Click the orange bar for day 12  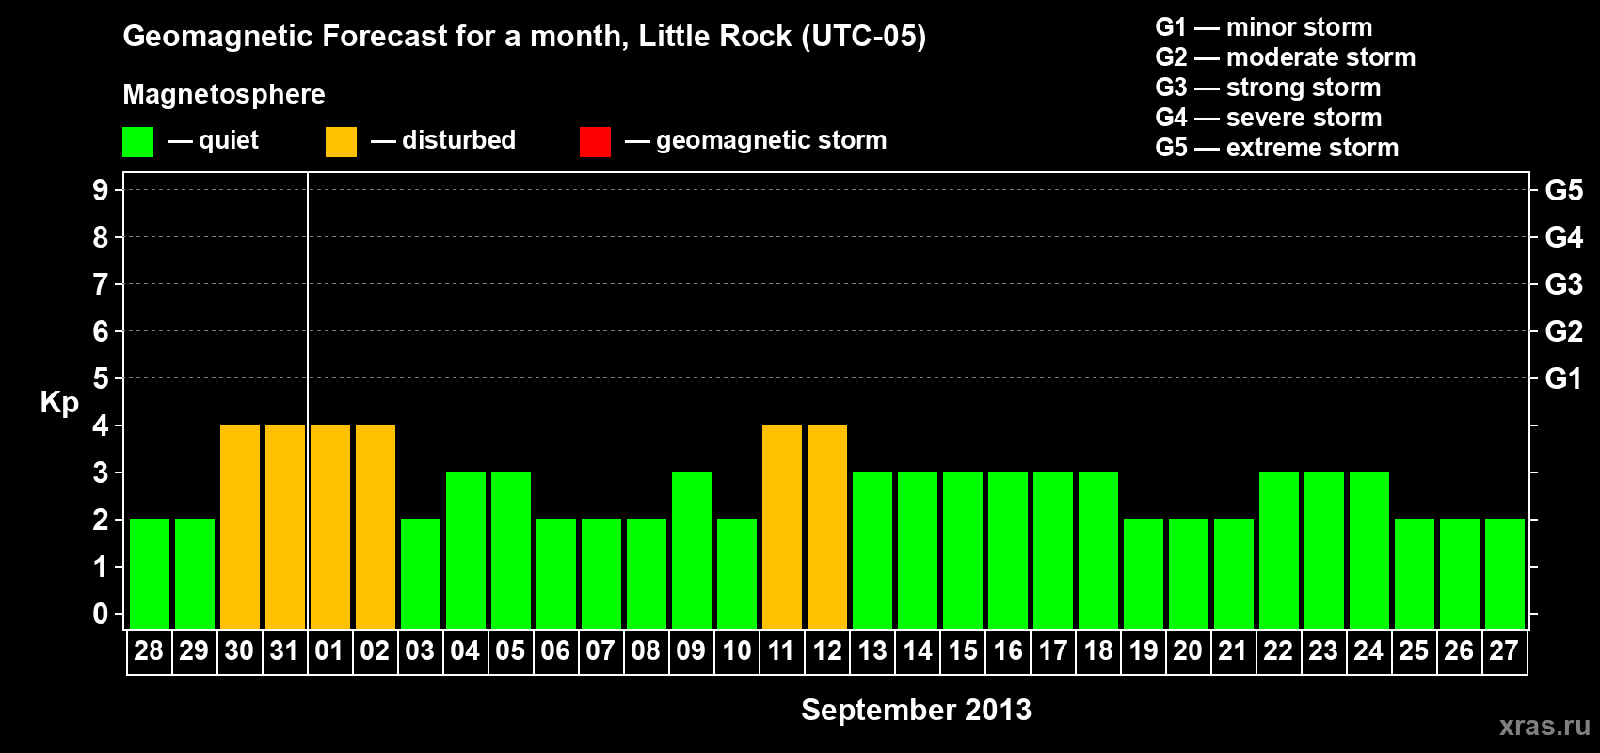point(827,527)
